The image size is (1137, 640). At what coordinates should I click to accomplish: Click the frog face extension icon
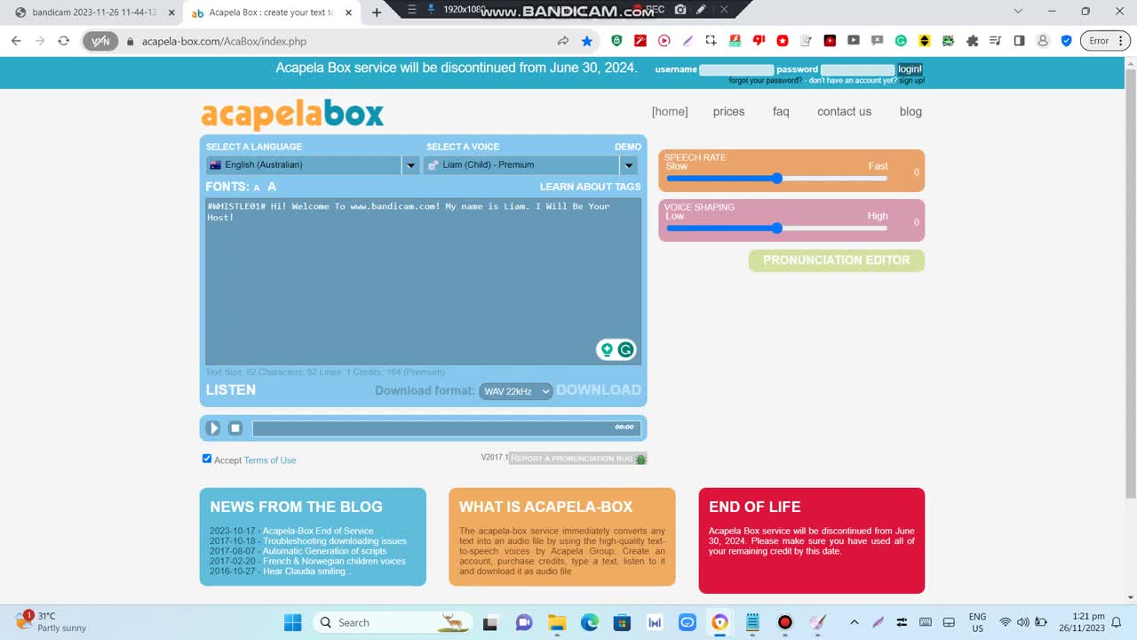(948, 41)
